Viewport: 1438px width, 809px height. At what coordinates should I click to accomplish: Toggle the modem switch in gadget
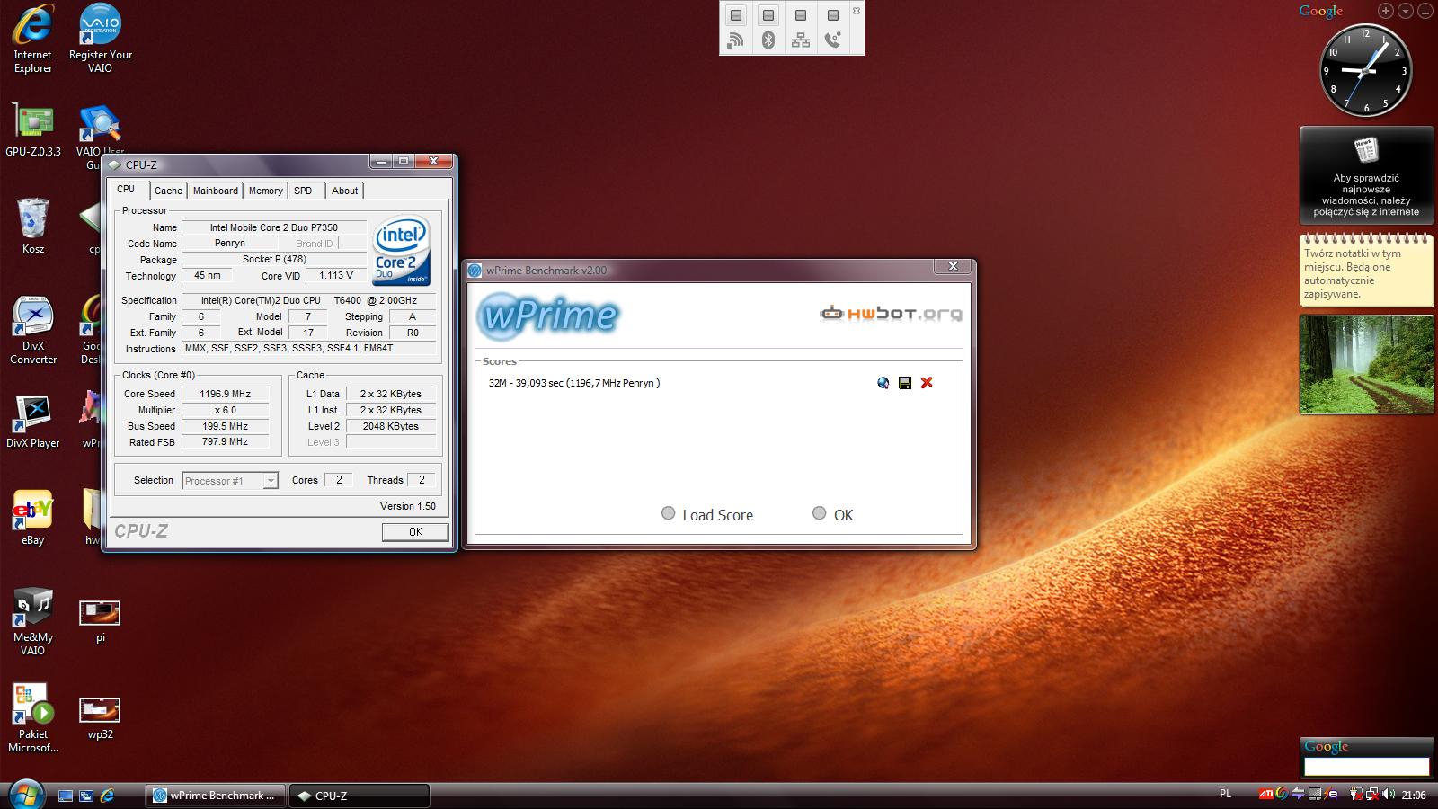tap(833, 15)
